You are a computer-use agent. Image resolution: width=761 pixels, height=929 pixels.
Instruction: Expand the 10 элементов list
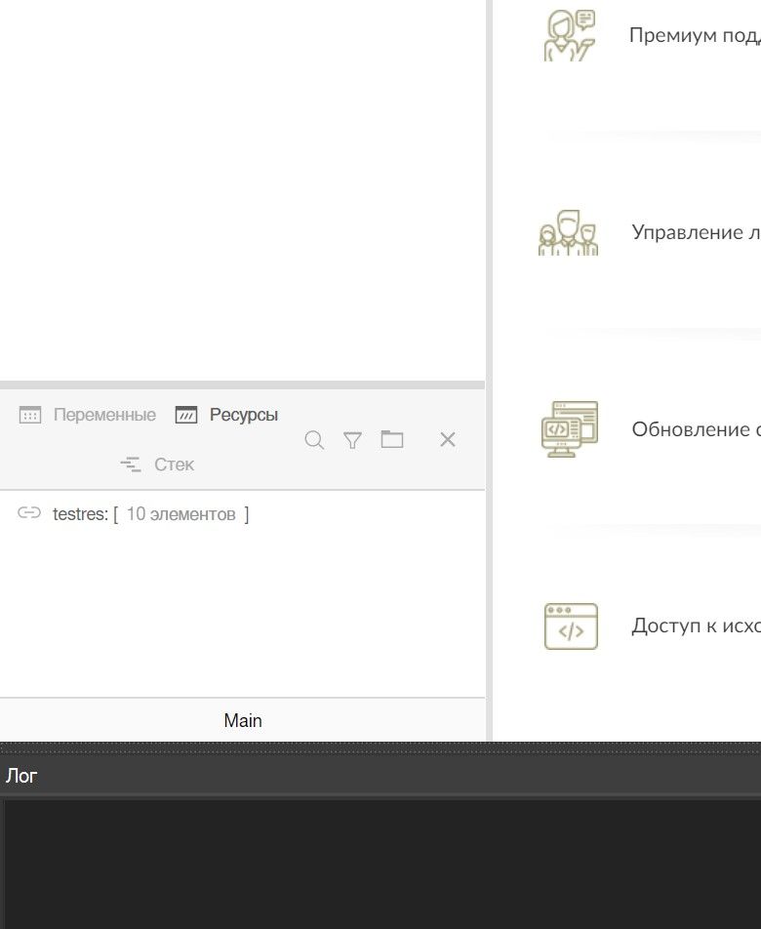coord(180,514)
